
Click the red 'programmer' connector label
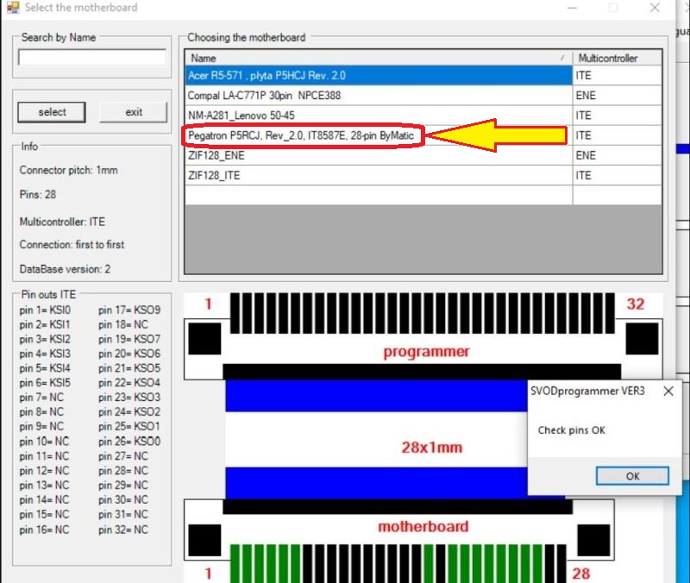point(426,352)
